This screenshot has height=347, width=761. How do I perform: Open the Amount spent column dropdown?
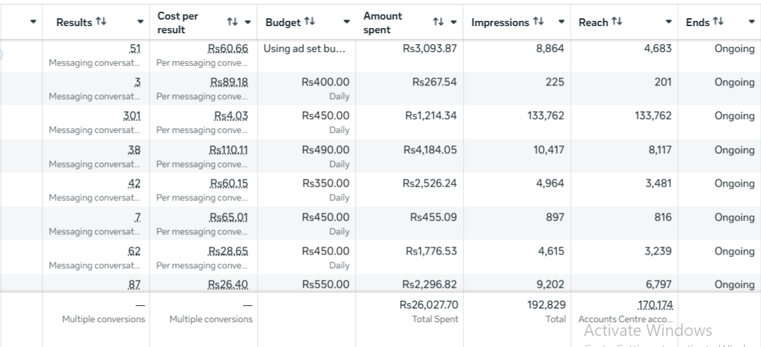click(x=452, y=22)
